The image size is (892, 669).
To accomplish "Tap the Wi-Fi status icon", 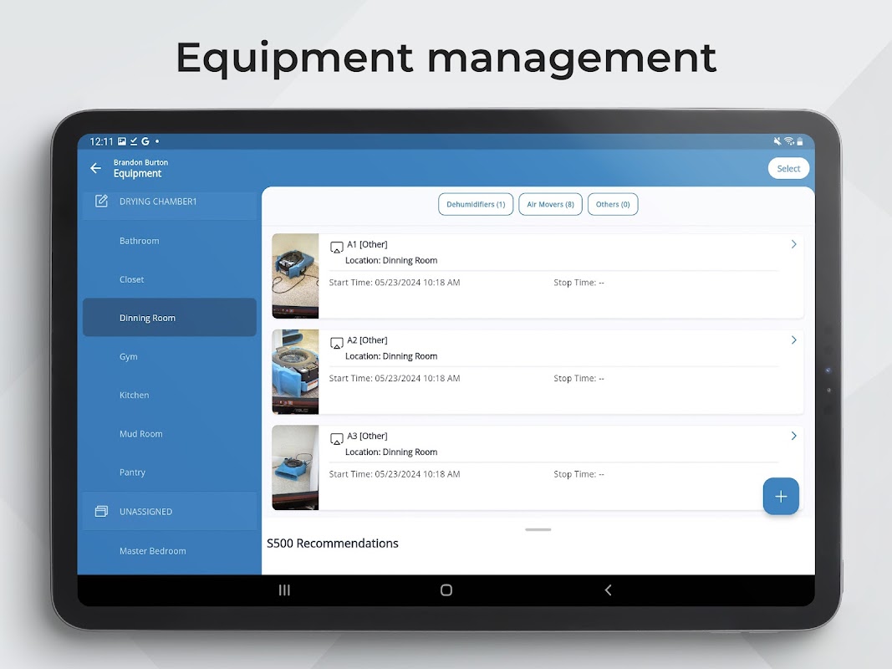I will pos(789,141).
